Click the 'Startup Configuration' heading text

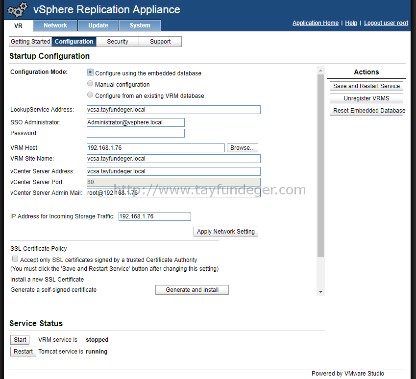tap(49, 56)
